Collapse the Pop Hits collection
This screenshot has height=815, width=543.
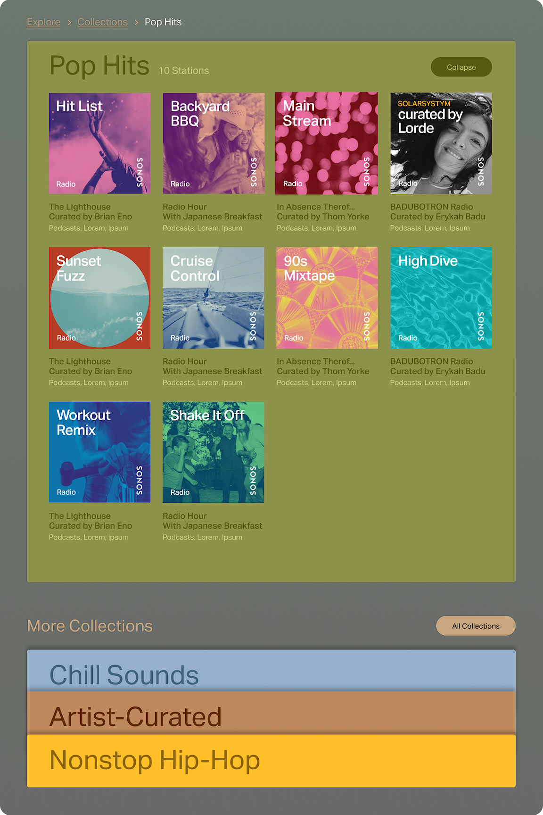point(461,67)
